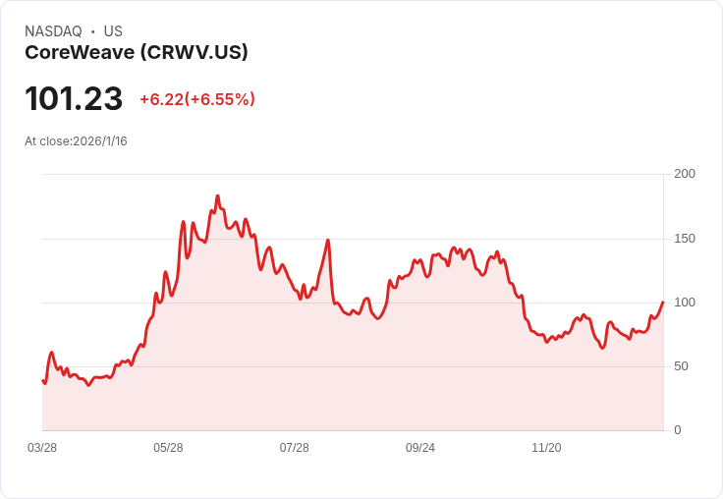
Task: Click the 100 y-axis value label
Action: click(685, 303)
